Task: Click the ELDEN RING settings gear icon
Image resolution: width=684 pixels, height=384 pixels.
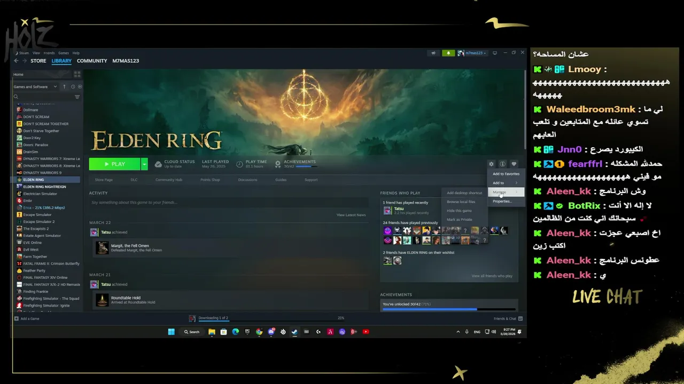Action: point(491,164)
